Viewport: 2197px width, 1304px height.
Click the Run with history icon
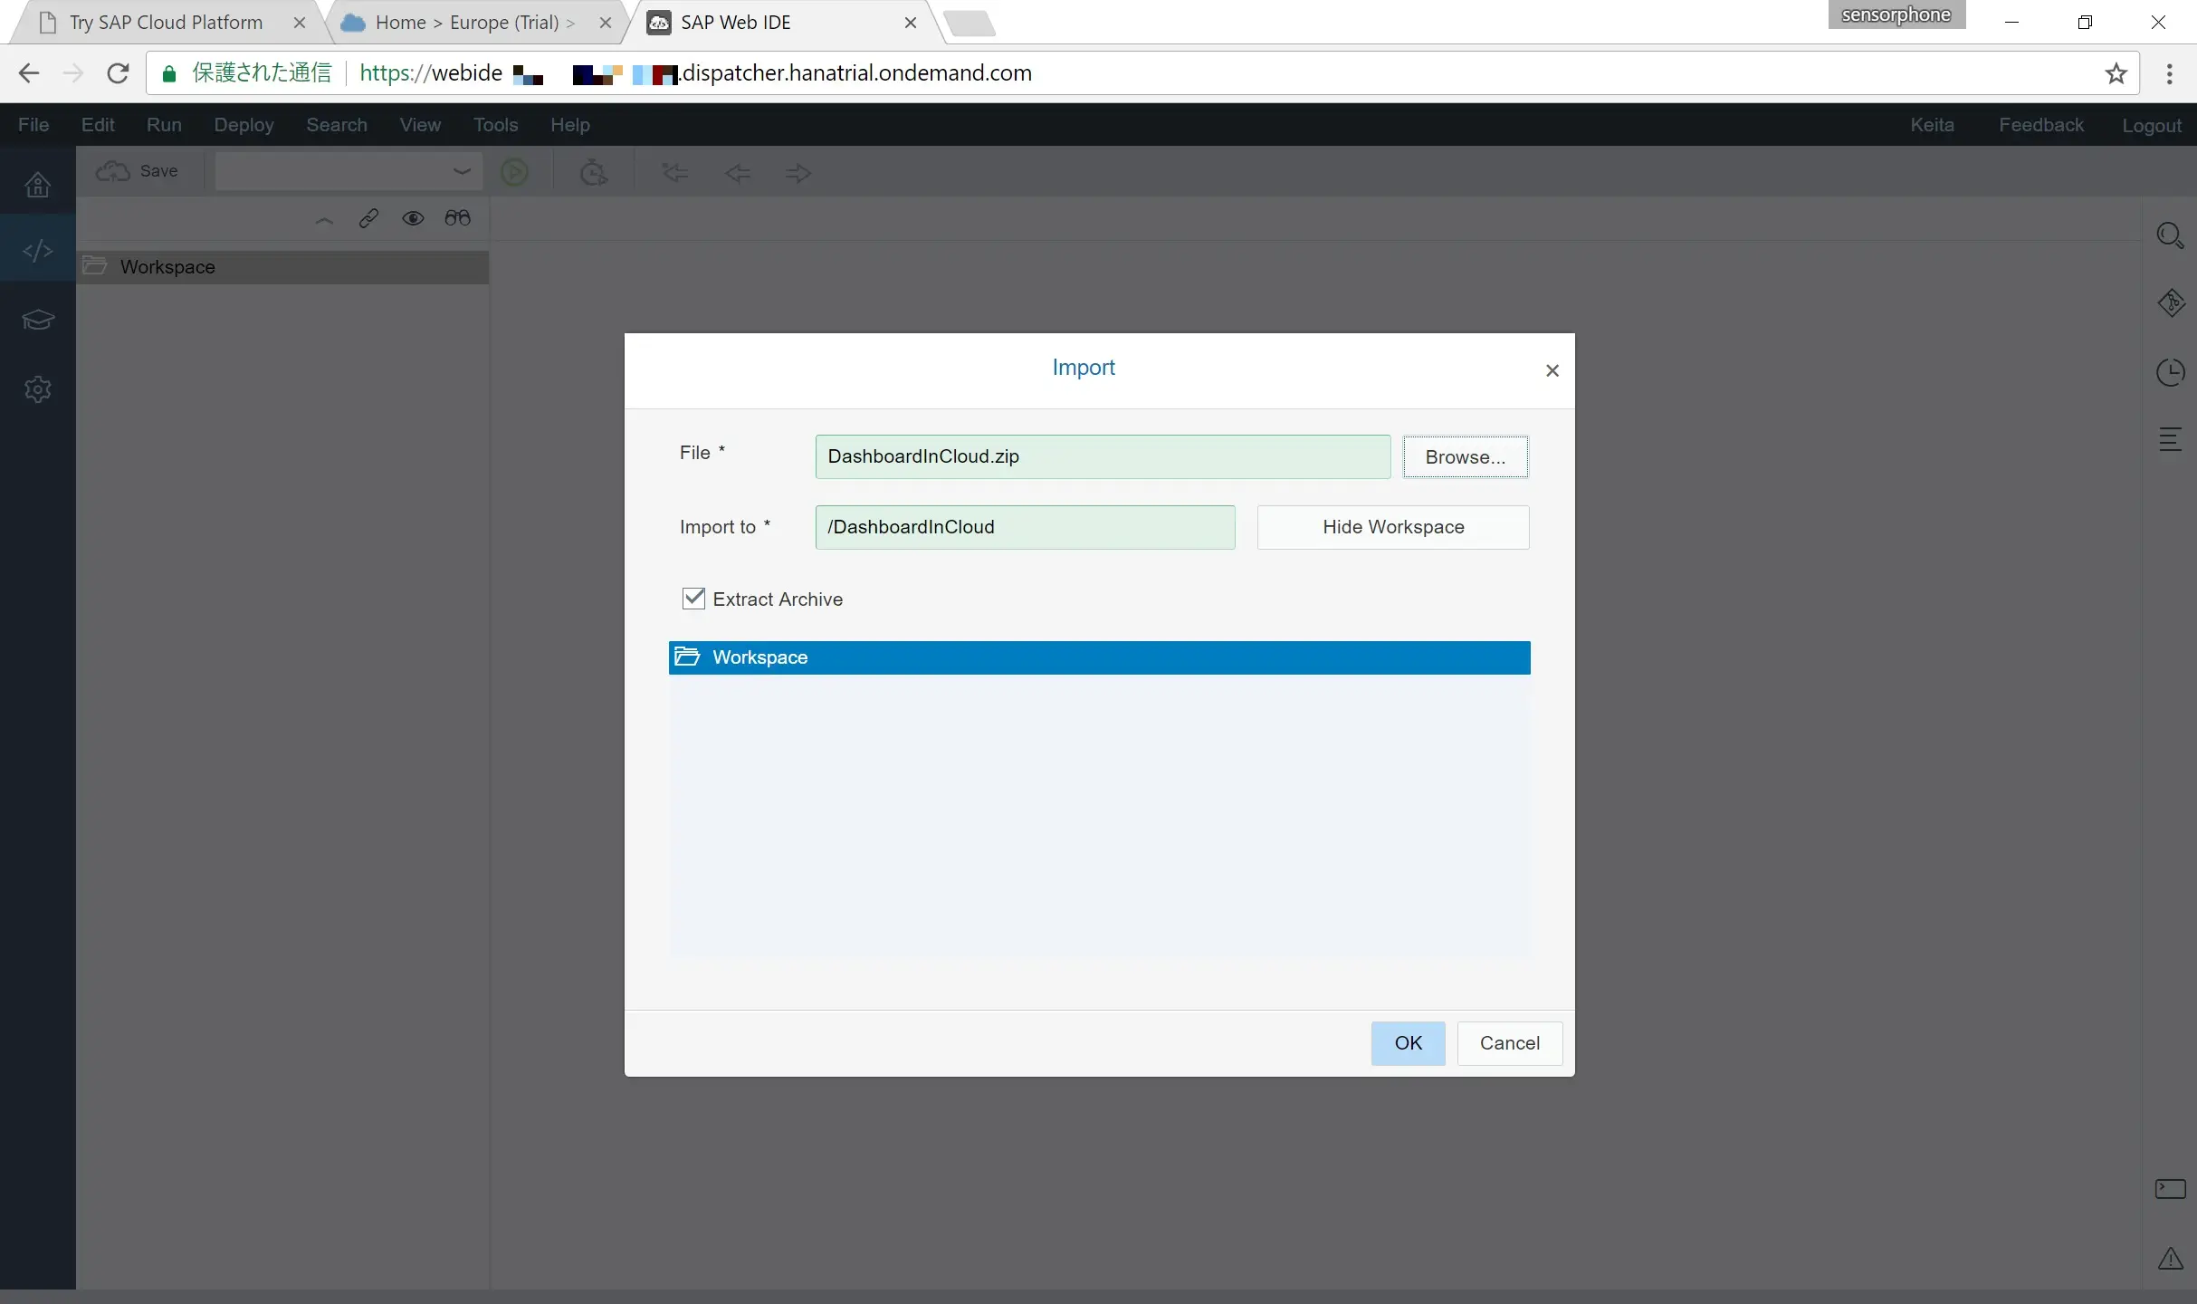pyautogui.click(x=593, y=172)
